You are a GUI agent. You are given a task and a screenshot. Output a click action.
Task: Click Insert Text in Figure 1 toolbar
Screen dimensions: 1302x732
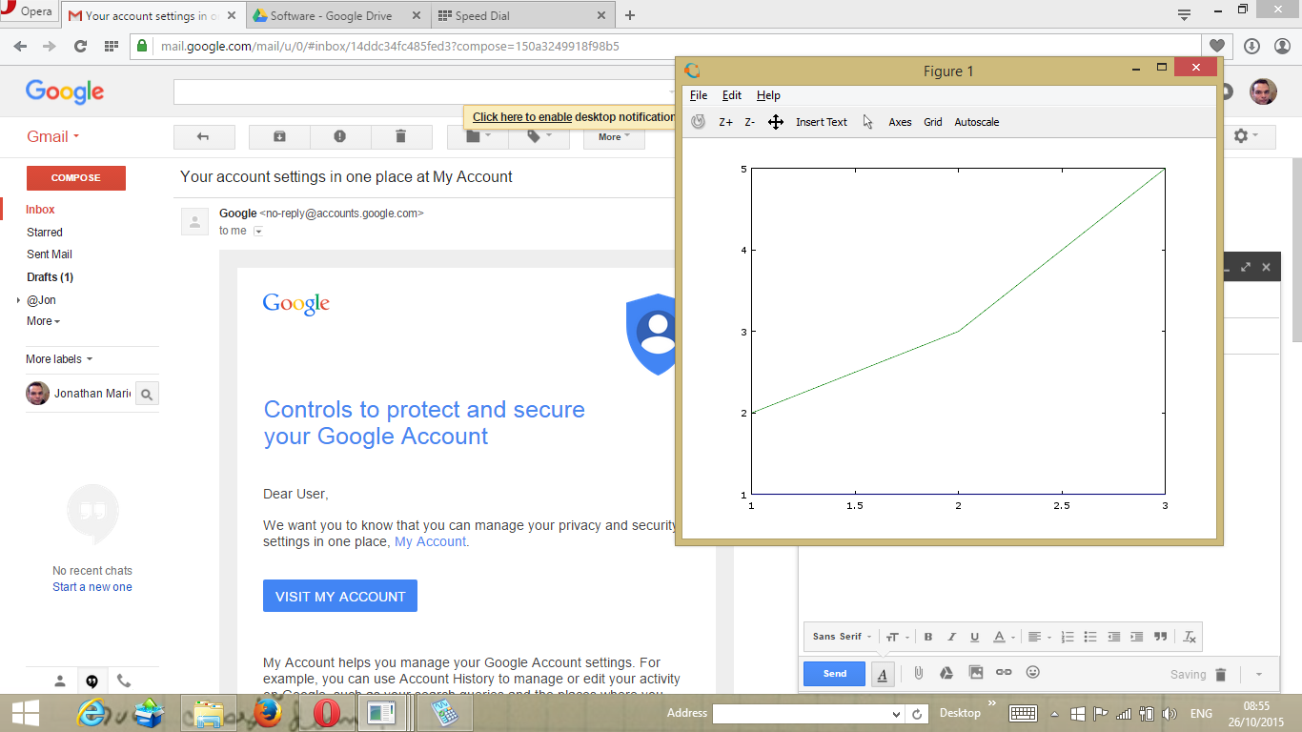pyautogui.click(x=822, y=122)
